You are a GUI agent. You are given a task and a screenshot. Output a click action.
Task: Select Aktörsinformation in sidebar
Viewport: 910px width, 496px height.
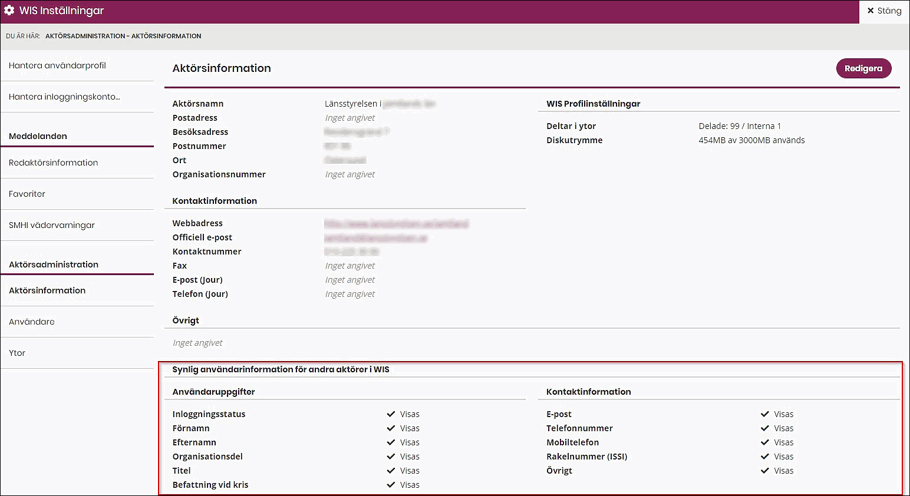pos(47,290)
